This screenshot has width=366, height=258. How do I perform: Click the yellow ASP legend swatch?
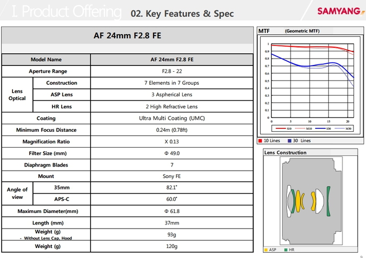[267, 250]
